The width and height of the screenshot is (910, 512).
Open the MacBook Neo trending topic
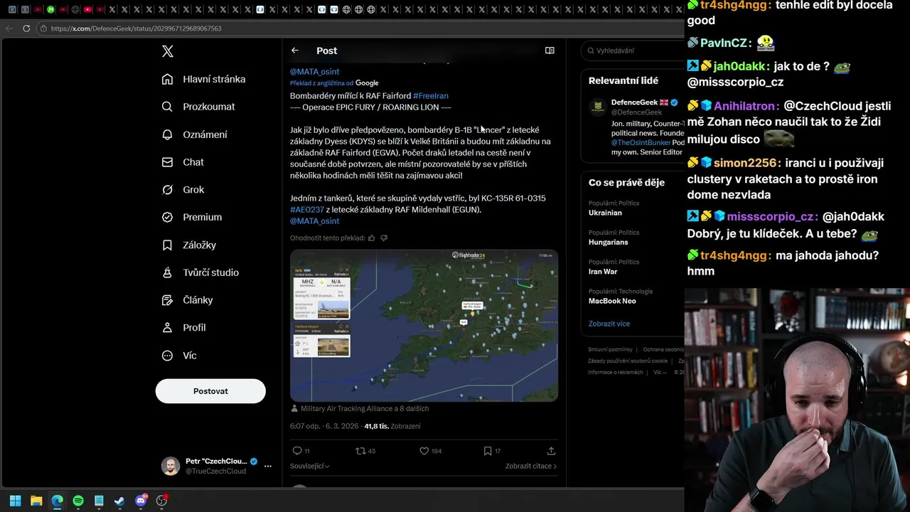tap(612, 301)
